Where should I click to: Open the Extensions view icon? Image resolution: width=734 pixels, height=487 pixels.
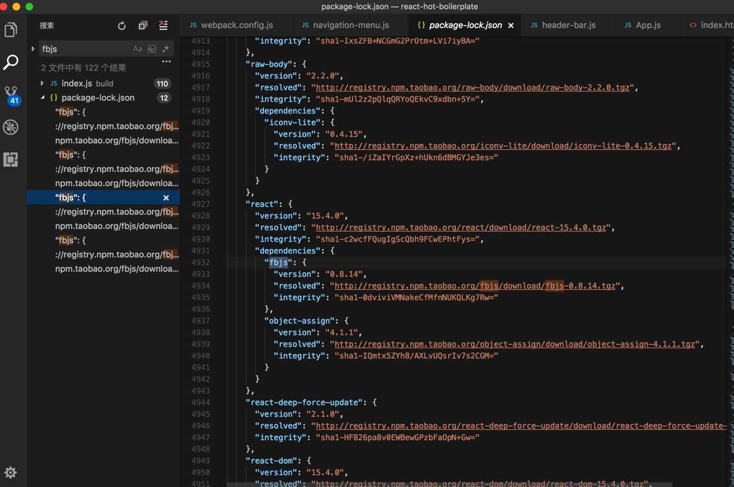coord(11,160)
